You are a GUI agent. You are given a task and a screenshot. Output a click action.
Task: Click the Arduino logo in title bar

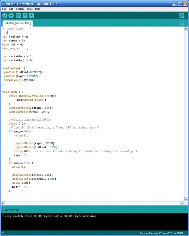click(3, 4)
